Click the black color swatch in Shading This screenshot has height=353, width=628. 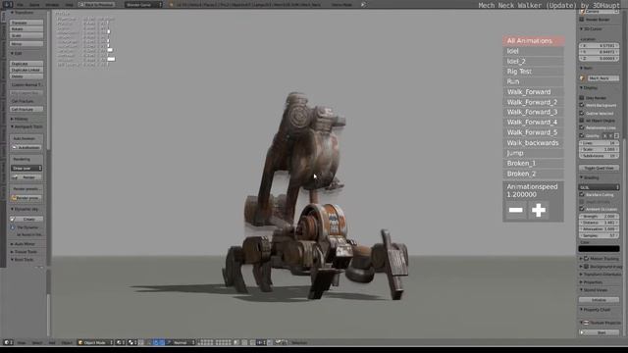600,248
